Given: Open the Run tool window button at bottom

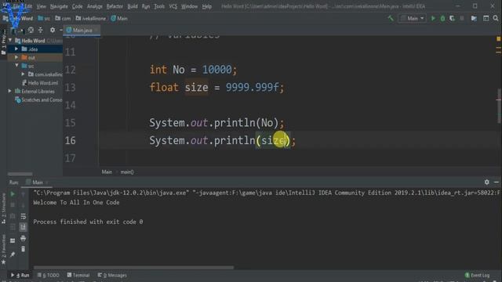Looking at the screenshot, I should click(x=20, y=275).
